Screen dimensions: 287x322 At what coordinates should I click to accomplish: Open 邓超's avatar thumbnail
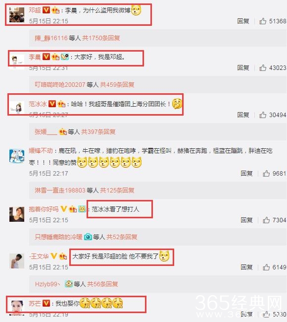[x=17, y=15]
